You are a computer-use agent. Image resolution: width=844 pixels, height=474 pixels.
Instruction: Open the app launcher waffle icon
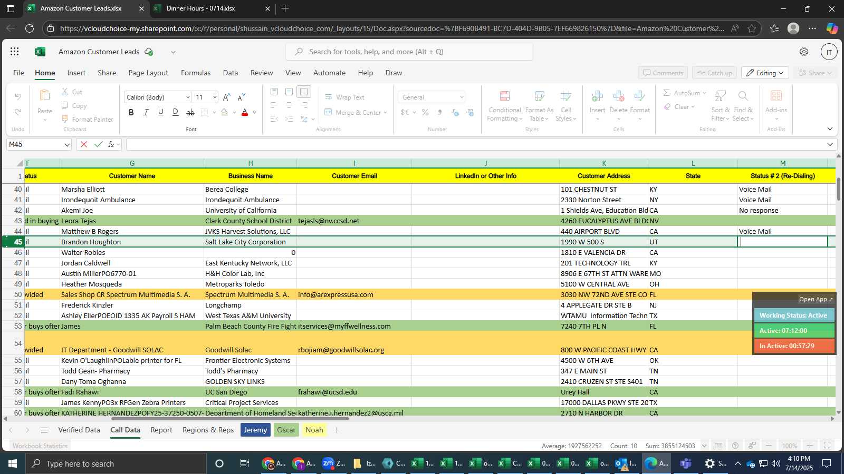coord(15,52)
